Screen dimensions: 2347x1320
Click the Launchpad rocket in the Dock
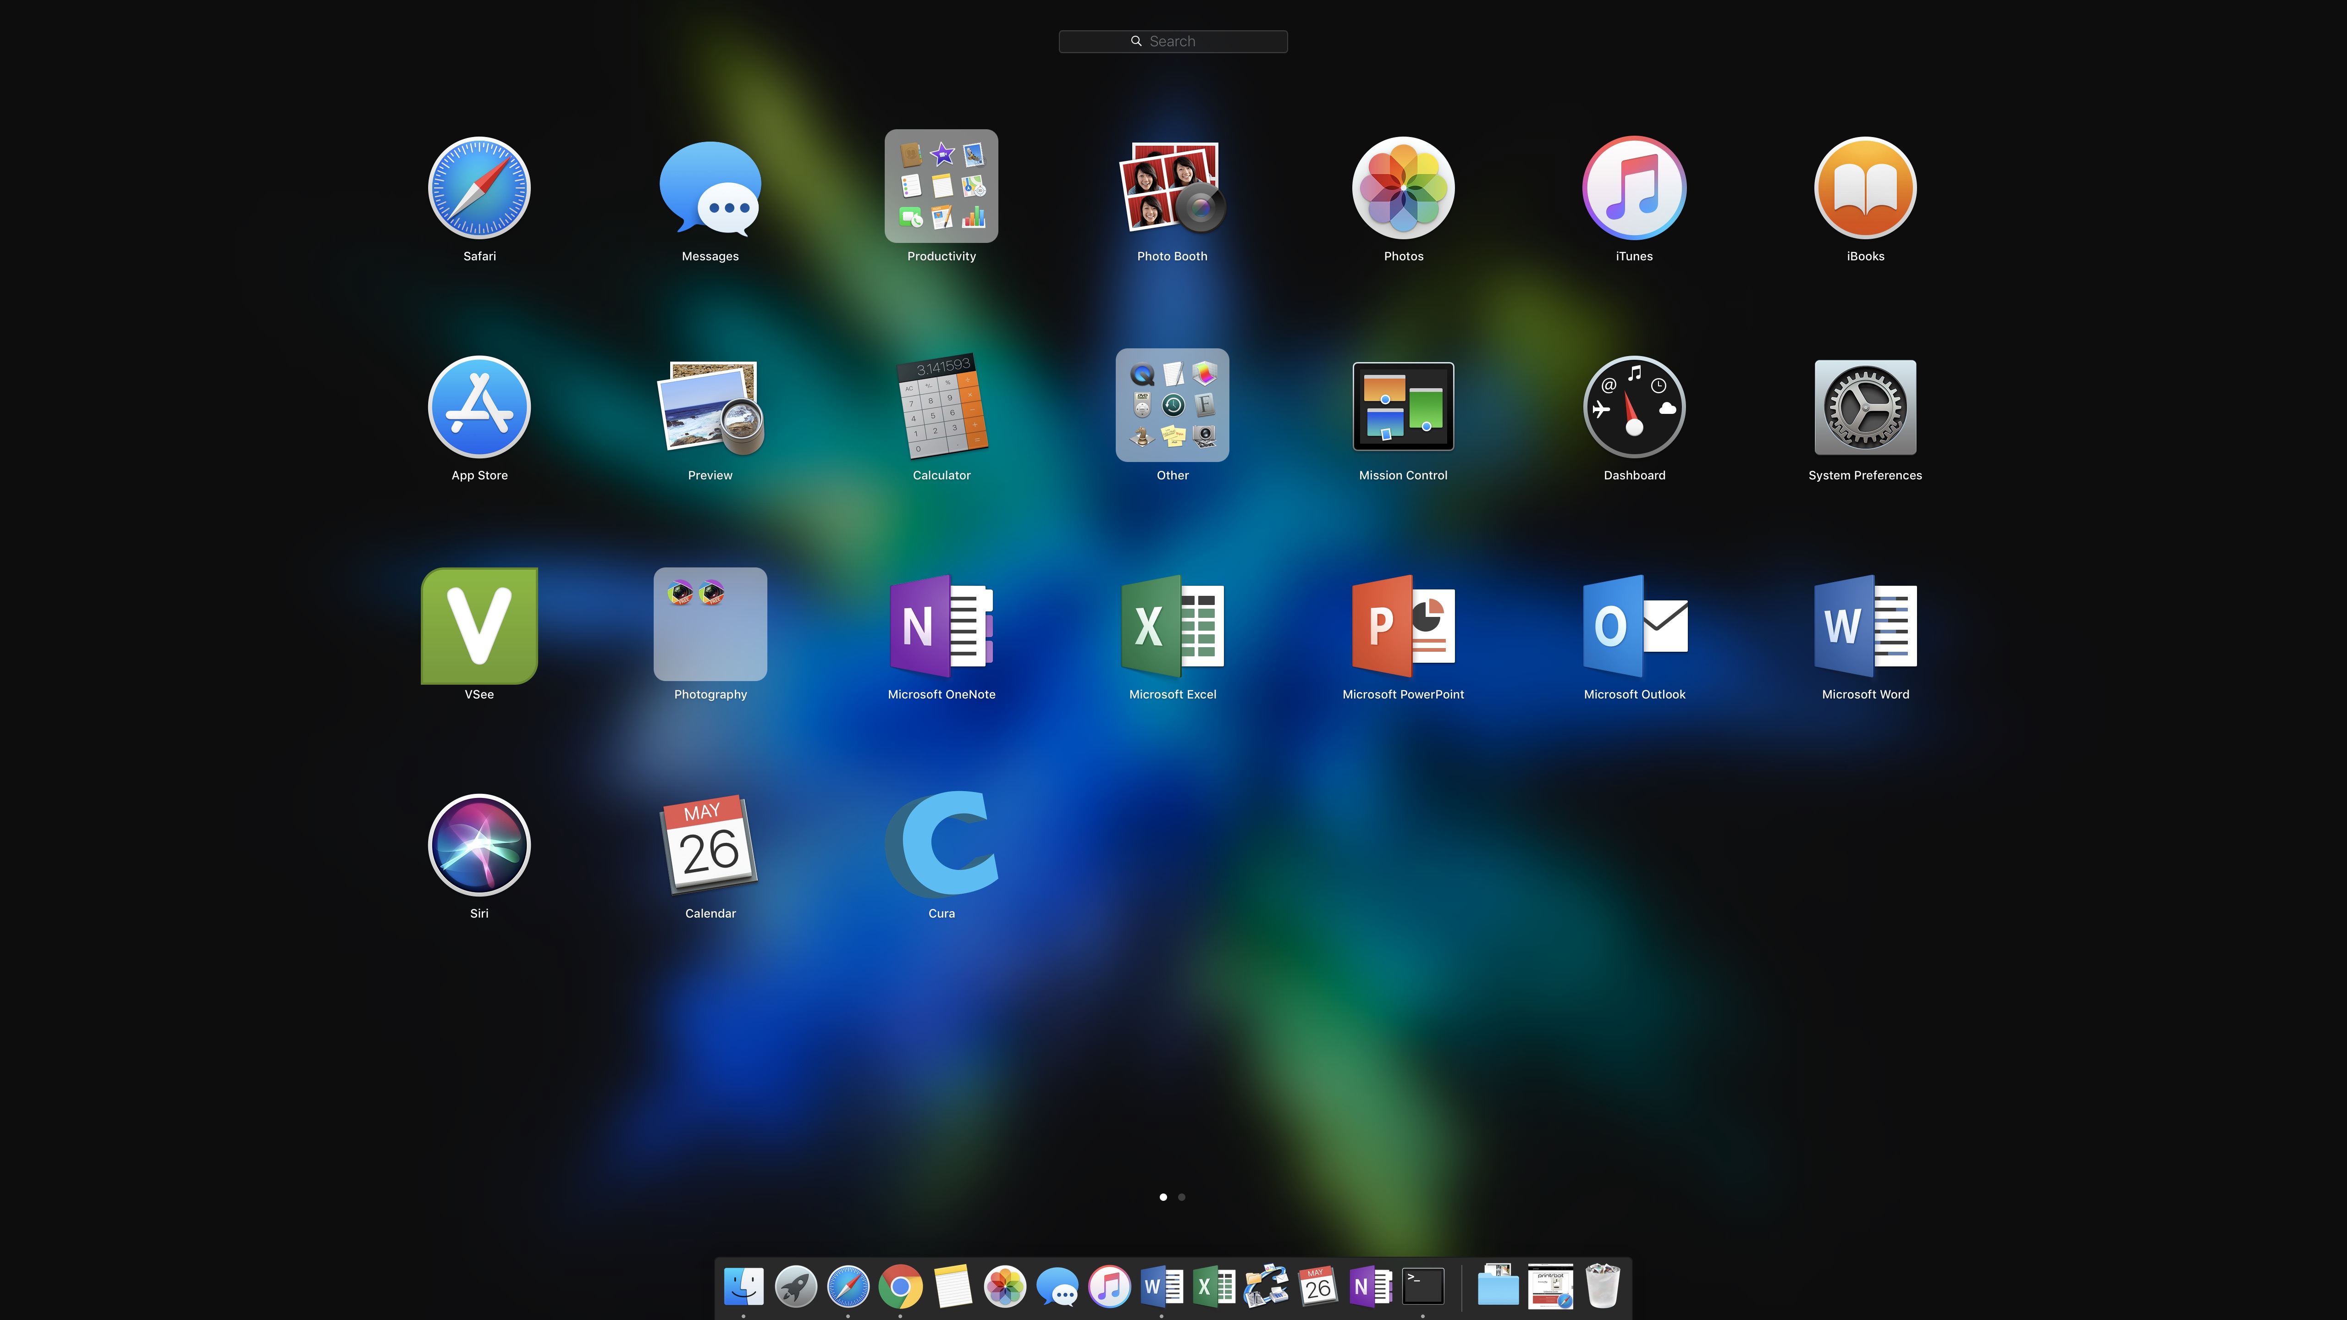[x=795, y=1287]
